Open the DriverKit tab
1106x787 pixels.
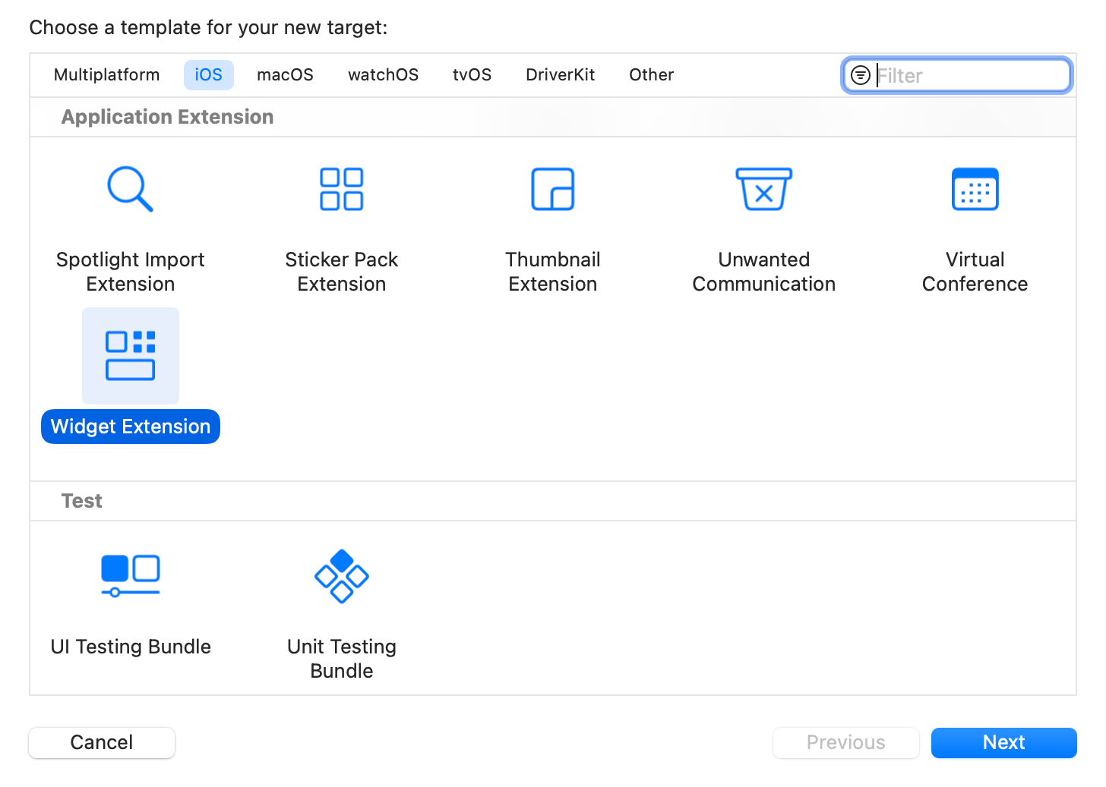click(560, 75)
